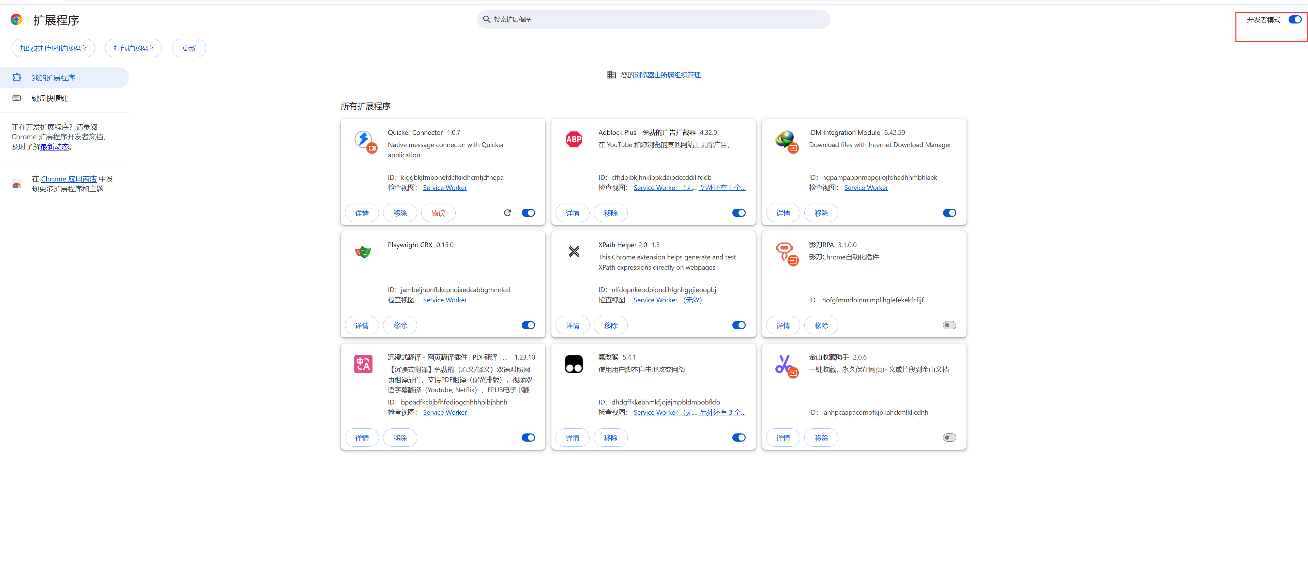This screenshot has height=571, width=1308.
Task: Remove the Quicker Connector extension
Action: tap(400, 213)
